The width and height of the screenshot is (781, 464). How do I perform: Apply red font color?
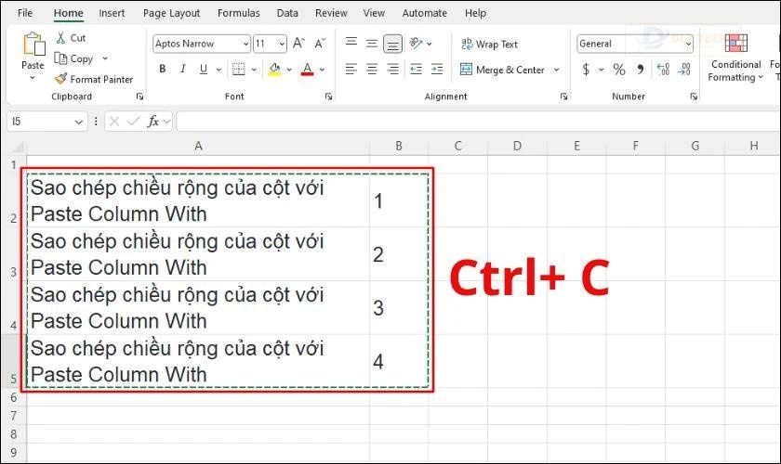pyautogui.click(x=308, y=69)
